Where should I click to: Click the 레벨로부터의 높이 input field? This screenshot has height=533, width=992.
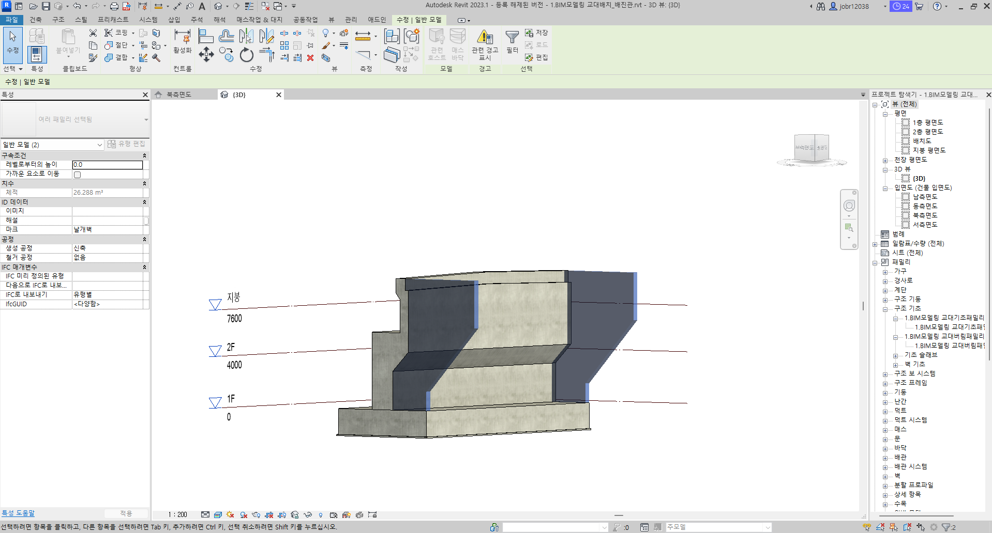(x=107, y=165)
